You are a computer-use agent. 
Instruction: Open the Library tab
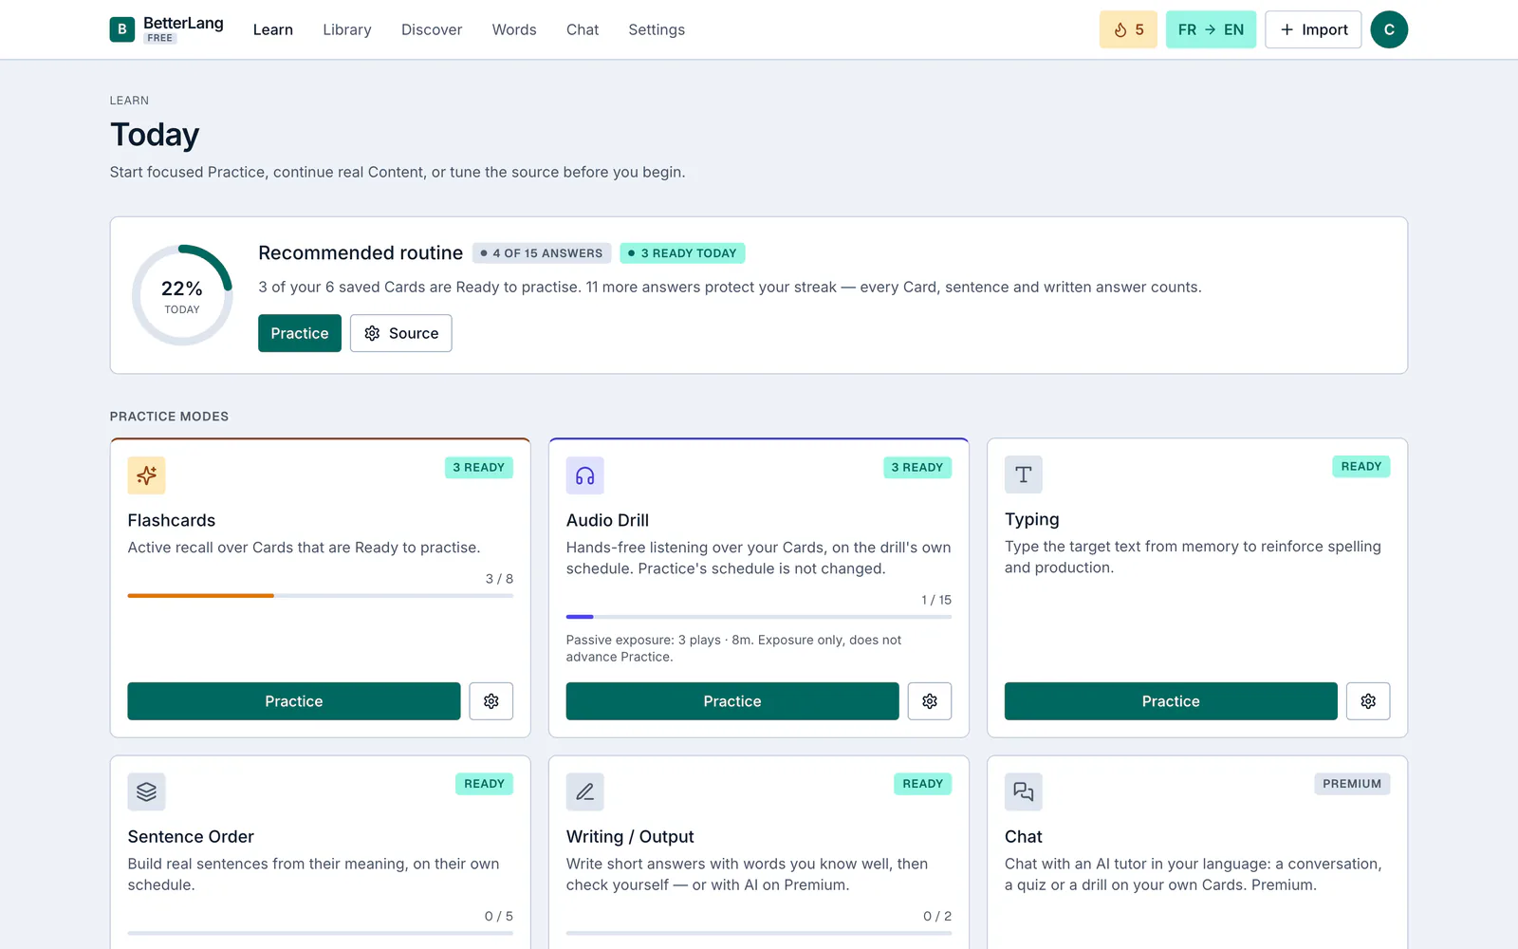point(347,29)
